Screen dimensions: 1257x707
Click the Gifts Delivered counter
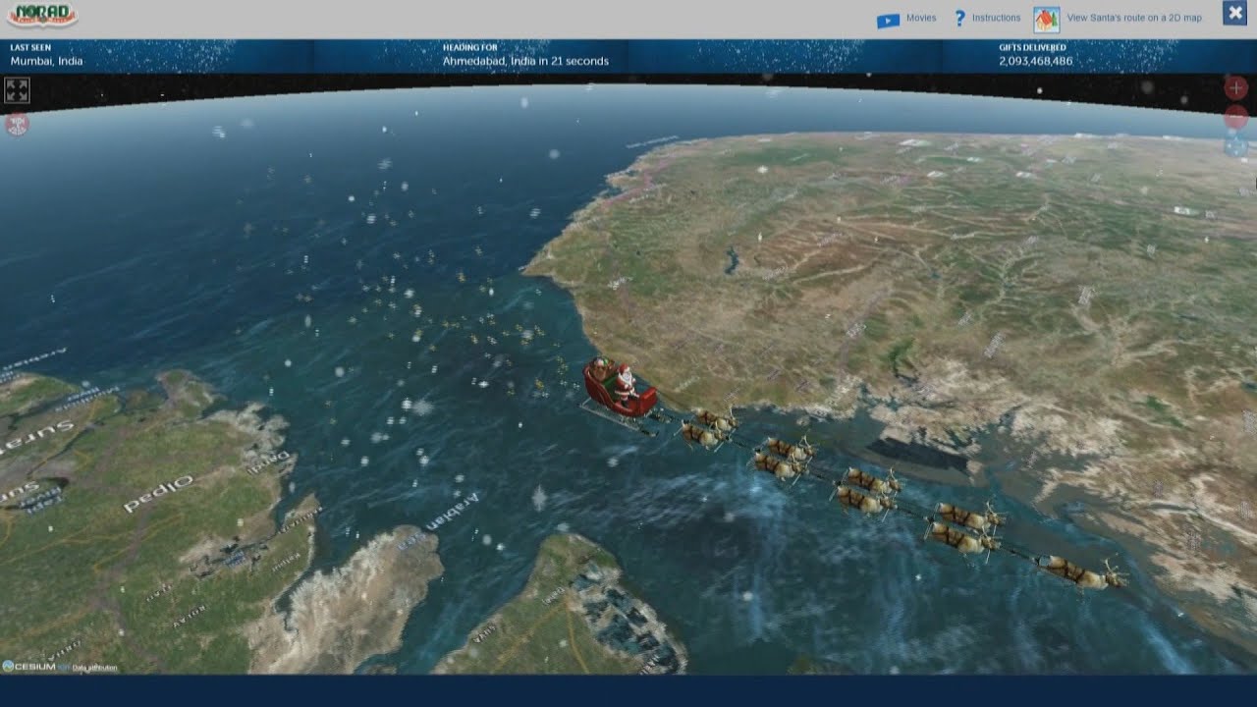[x=1035, y=61]
